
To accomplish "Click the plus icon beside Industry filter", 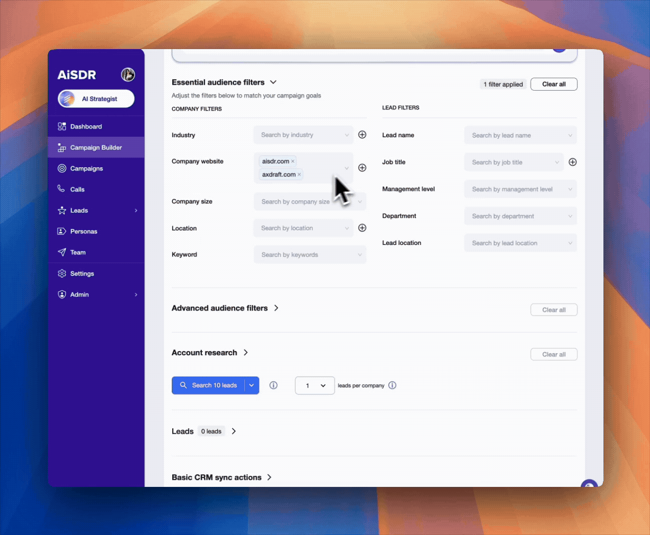I will tap(362, 135).
